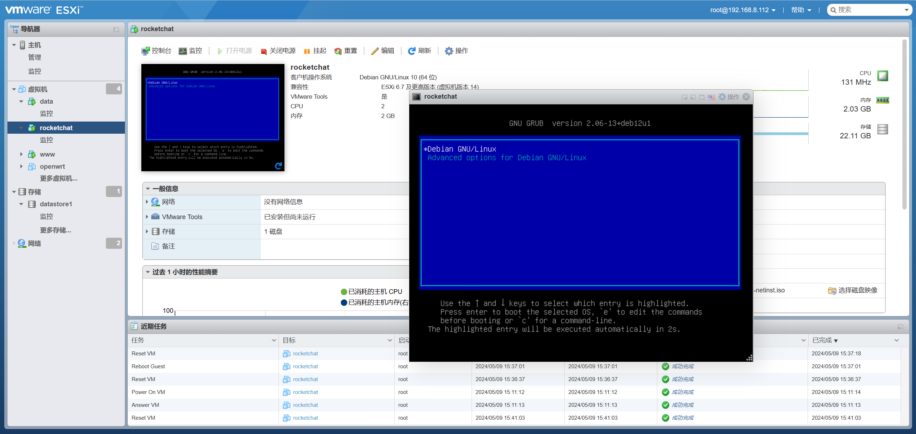The image size is (916, 434).
Task: Click the Power off (关闭电源) icon
Action: pos(264,51)
